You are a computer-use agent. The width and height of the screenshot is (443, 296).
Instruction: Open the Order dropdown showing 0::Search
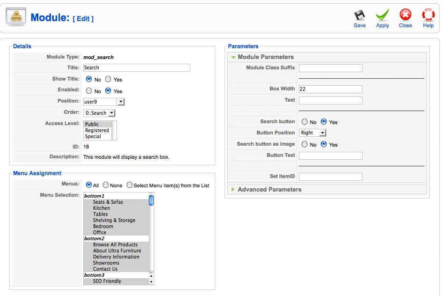tap(99, 113)
